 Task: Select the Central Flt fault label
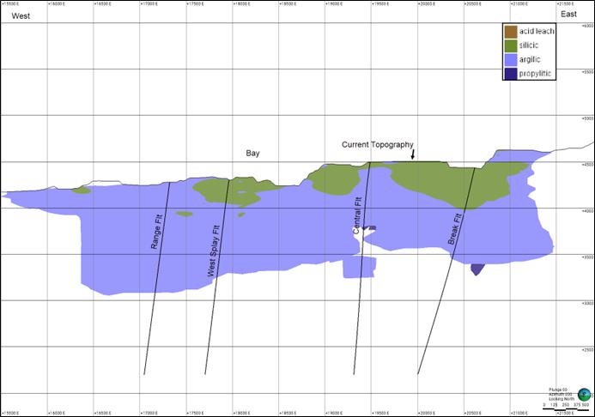pos(357,215)
